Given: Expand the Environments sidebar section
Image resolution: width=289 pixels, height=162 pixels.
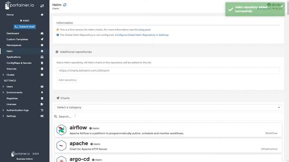Looking at the screenshot, I should point(3,92).
